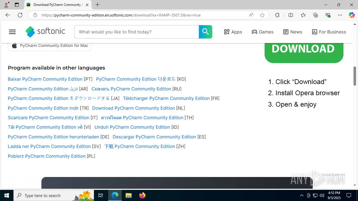Viewport: 358px width, 201px height.
Task: Open Scaricare PyCharm Community Edition link
Action: pyautogui.click(x=49, y=118)
